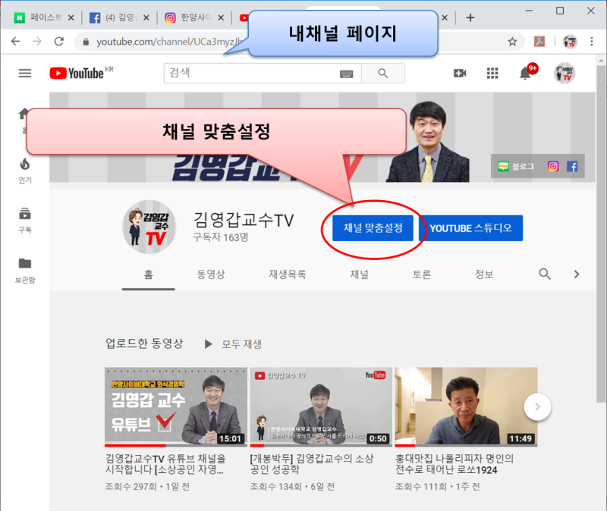This screenshot has height=511, width=607.
Task: Open video title 김영갑교수TV 유튜브 채널을 시작합니다
Action: tap(165, 464)
